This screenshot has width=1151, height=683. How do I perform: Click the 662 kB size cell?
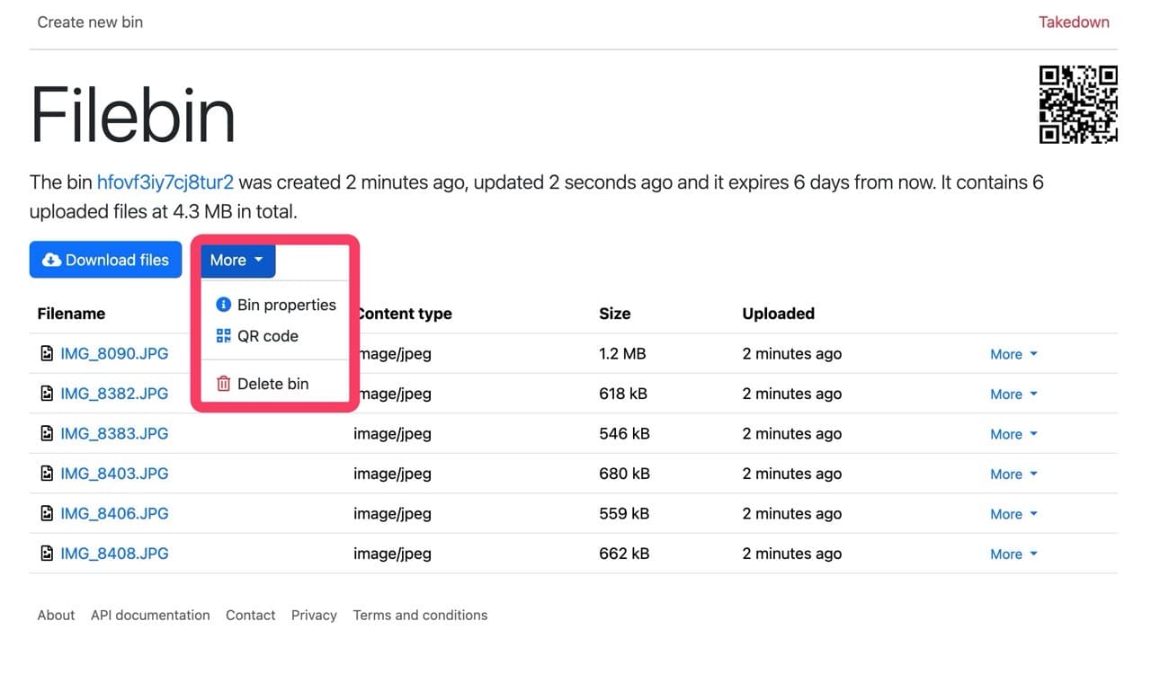pos(624,554)
